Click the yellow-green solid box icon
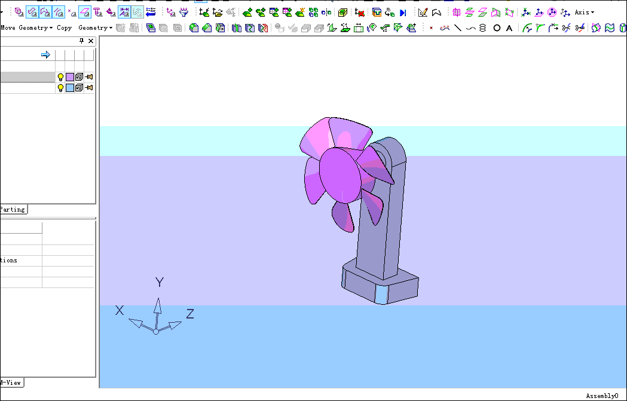627x401 pixels. point(342,13)
